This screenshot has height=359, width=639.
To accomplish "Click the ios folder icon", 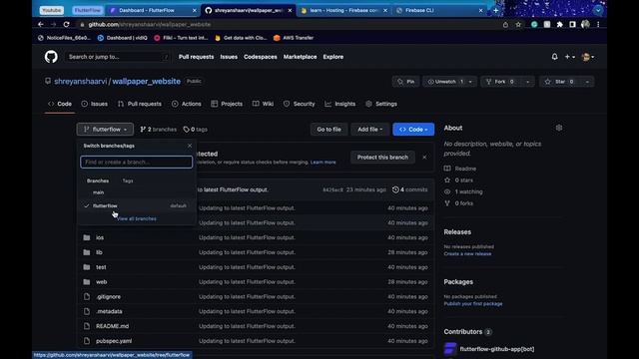I will pyautogui.click(x=87, y=237).
